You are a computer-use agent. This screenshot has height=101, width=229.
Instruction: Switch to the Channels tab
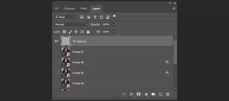tap(69, 8)
